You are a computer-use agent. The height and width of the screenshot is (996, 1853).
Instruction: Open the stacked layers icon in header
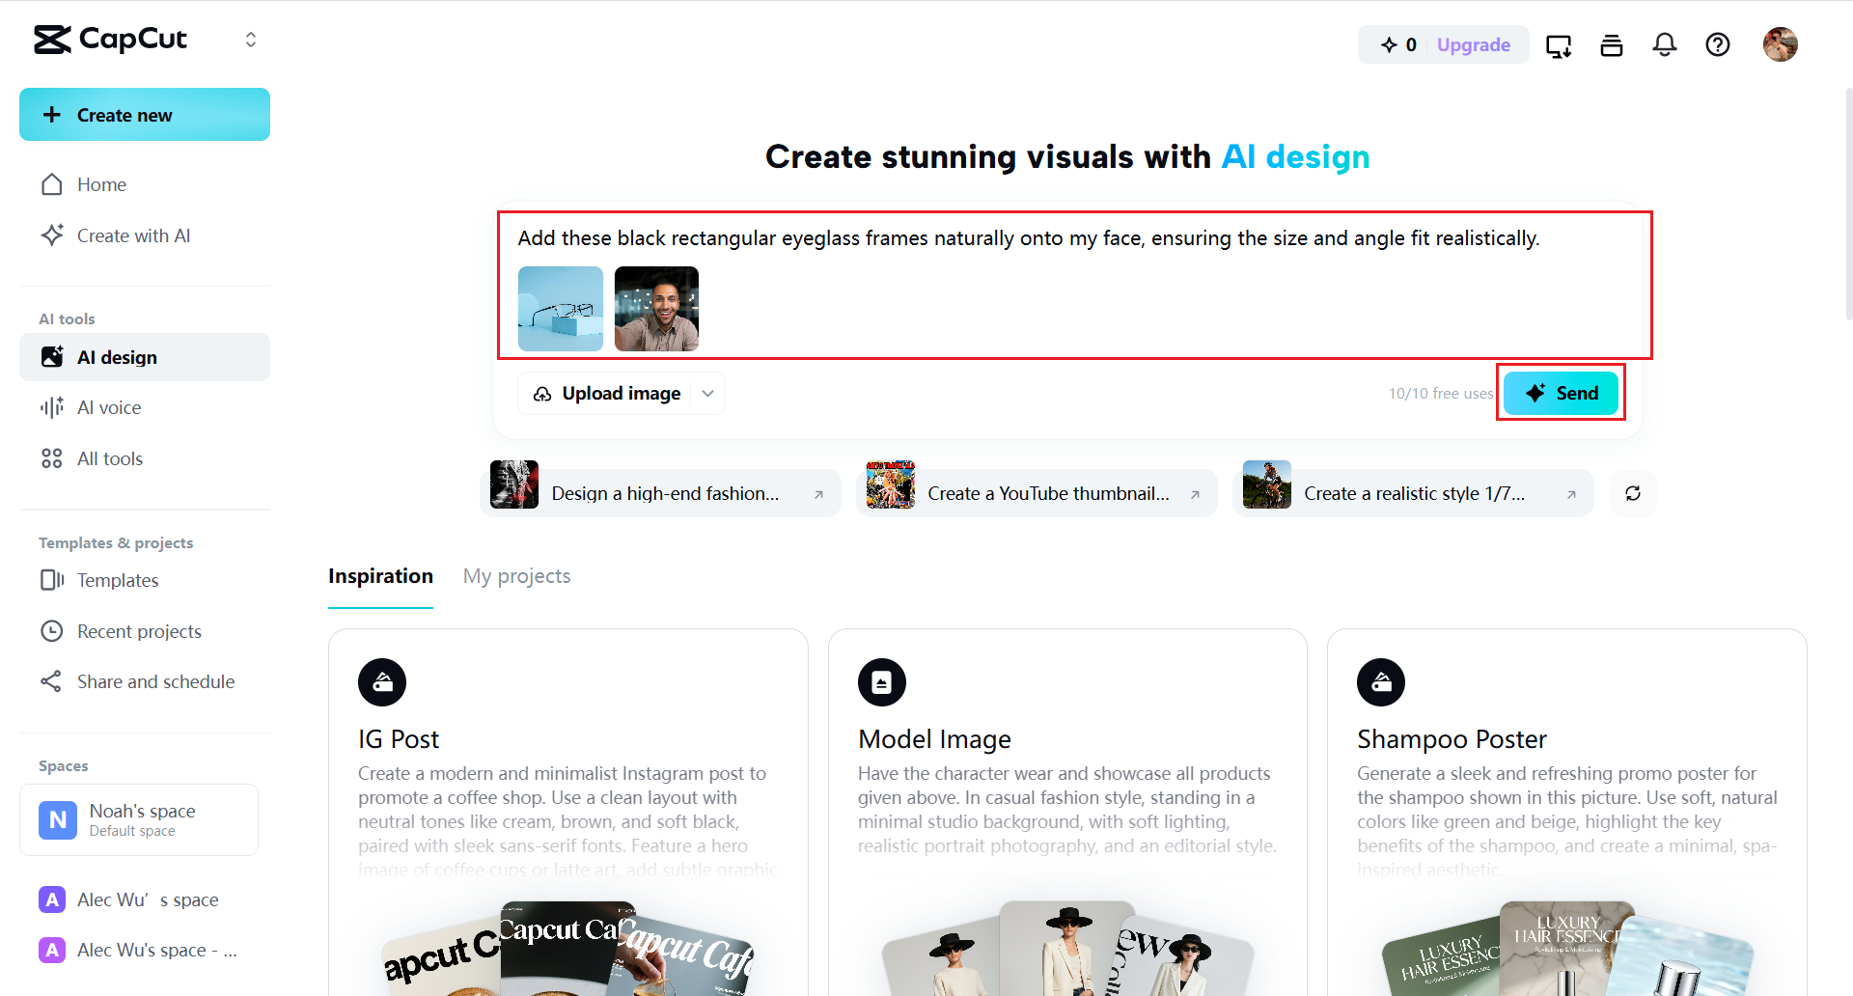pos(1611,45)
